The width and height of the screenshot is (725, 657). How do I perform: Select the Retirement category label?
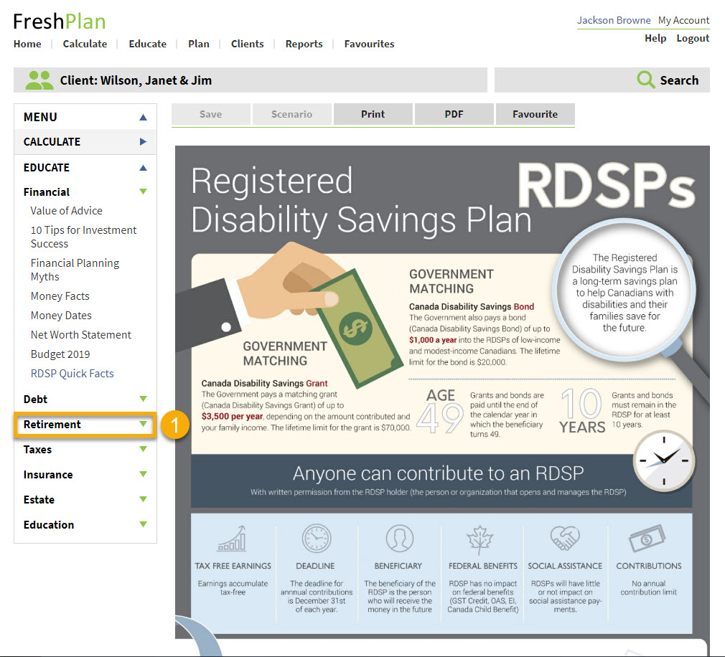pos(52,424)
